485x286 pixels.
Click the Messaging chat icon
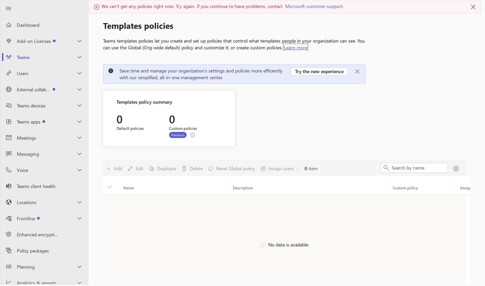9,154
